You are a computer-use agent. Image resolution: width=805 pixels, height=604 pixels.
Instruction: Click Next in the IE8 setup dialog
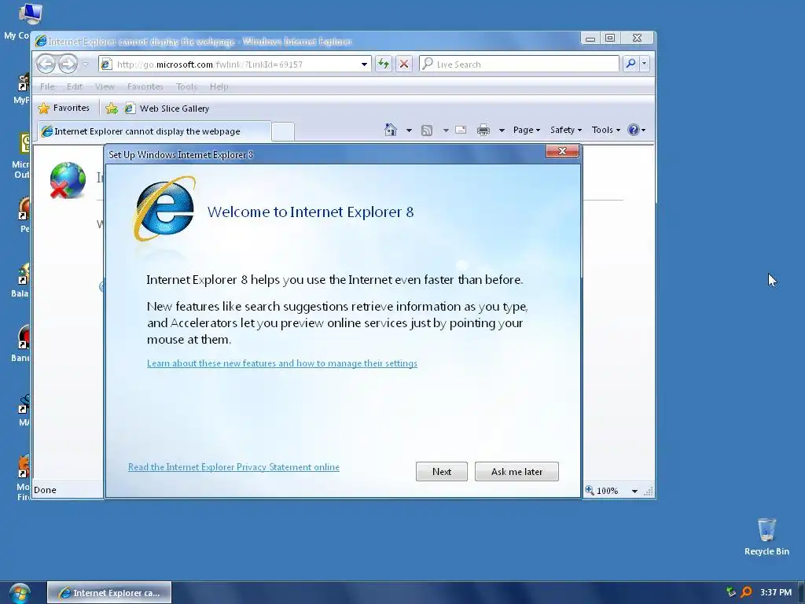442,472
